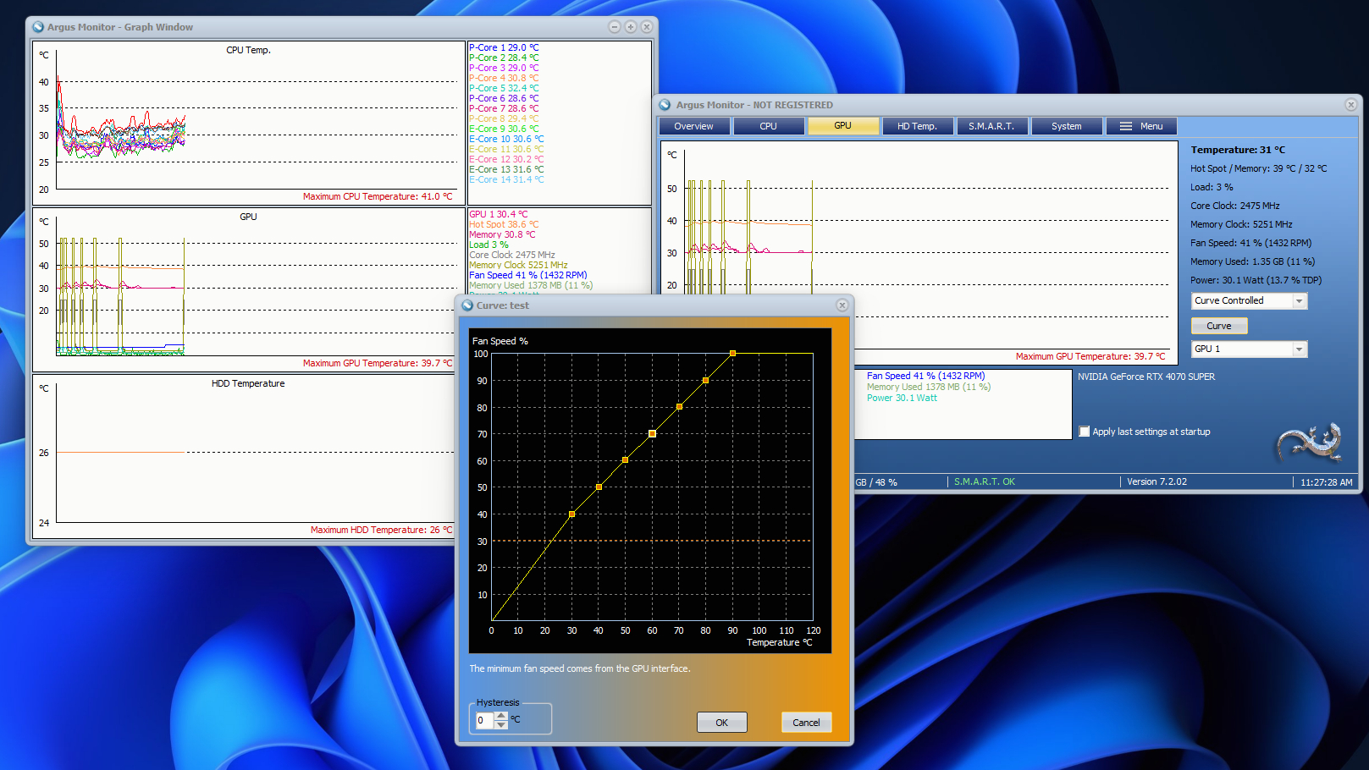Switch to the HD Temp. tab
This screenshot has width=1369, height=770.
point(917,126)
